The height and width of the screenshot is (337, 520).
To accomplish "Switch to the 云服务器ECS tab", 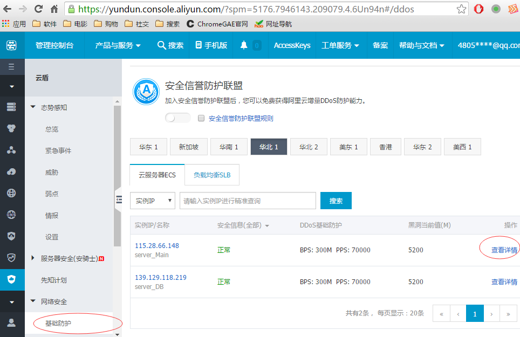I will (157, 175).
